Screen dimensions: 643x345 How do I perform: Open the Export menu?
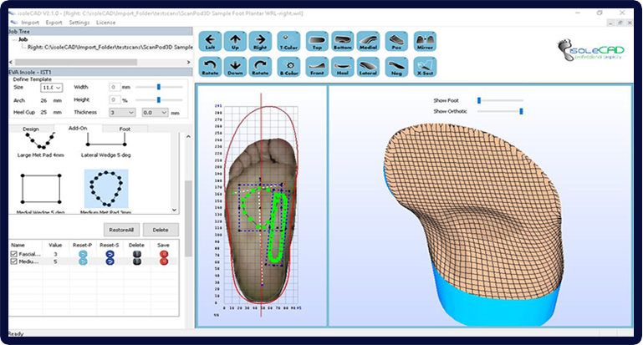[x=54, y=23]
